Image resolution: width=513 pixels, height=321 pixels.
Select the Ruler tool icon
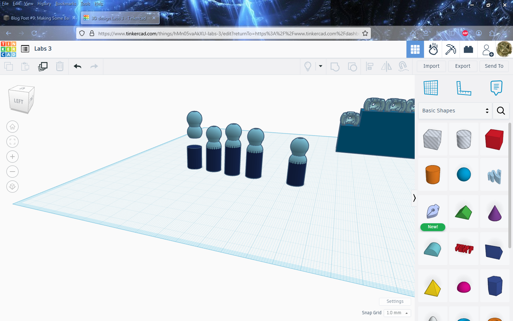(464, 88)
